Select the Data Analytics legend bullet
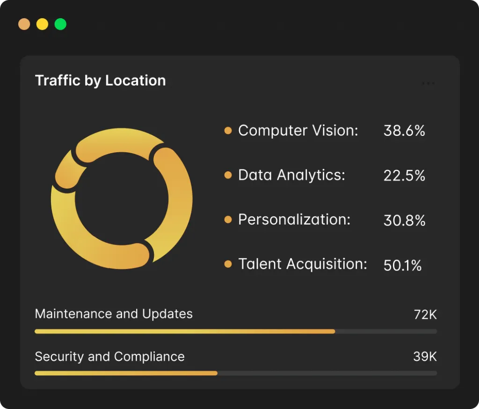 click(228, 175)
